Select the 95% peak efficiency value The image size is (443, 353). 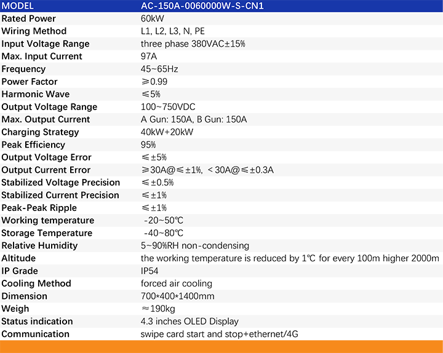point(148,145)
